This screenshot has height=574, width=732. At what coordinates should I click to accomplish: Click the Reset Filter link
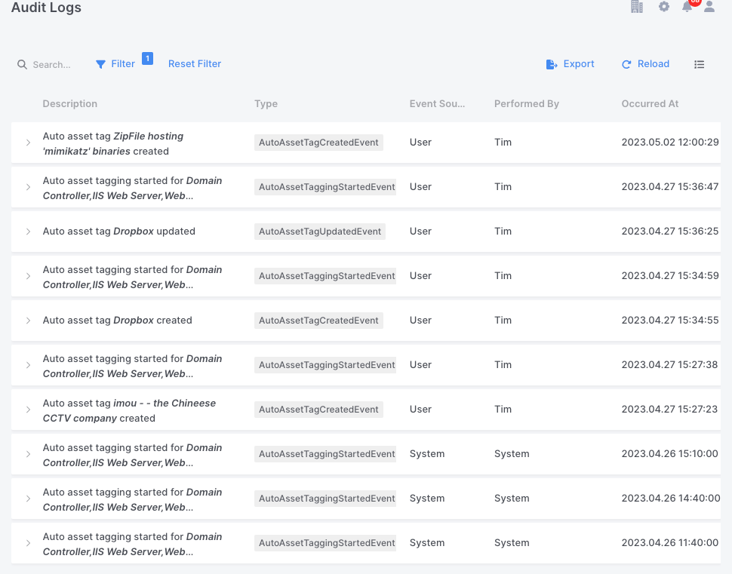pyautogui.click(x=195, y=64)
